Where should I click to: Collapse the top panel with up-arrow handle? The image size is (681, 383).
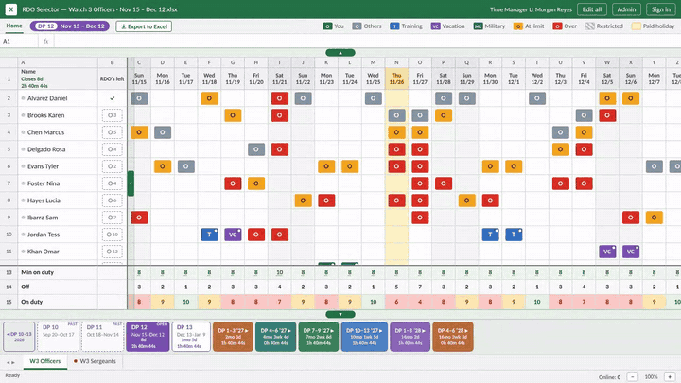(340, 53)
